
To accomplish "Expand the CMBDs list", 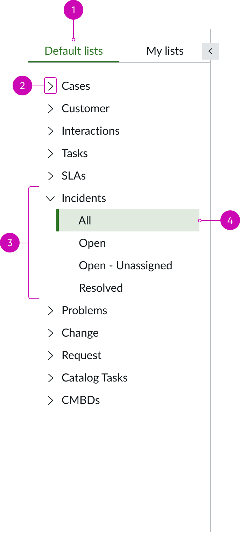I will pos(51,400).
